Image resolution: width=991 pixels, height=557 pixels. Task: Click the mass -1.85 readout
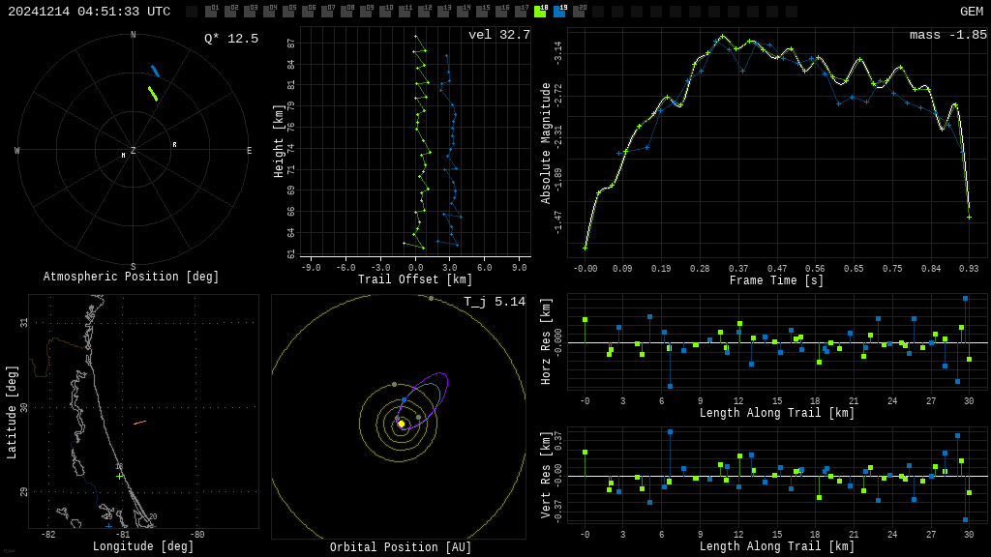[x=947, y=35]
